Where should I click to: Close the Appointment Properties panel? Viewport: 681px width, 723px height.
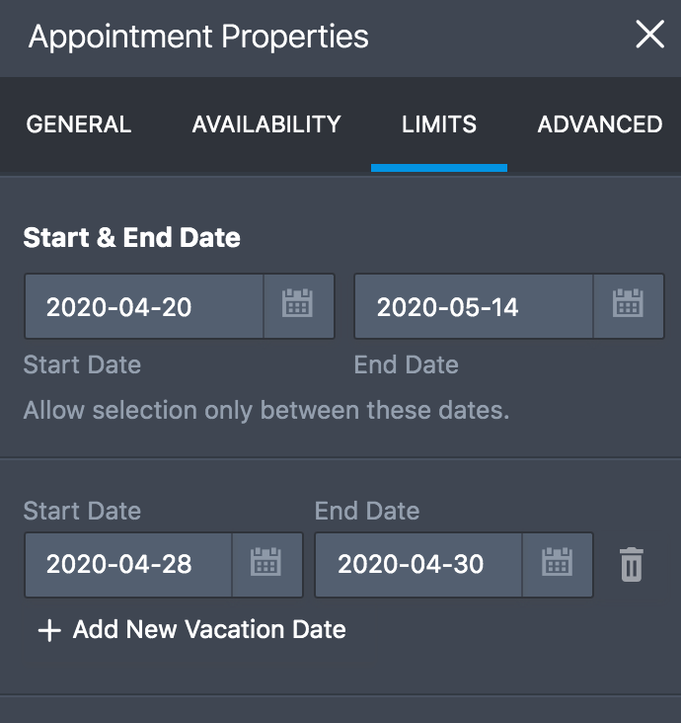coord(649,36)
